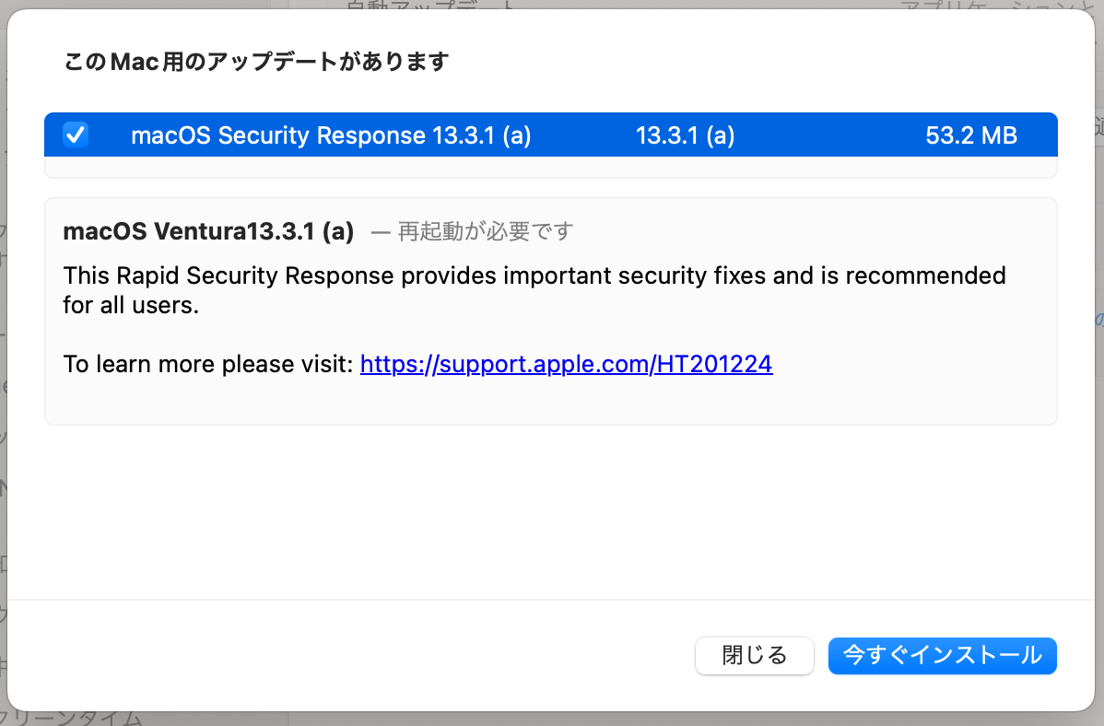The image size is (1104, 726).
Task: Click the スクリーンタイム sidebar item behind dialog
Action: pos(70,719)
